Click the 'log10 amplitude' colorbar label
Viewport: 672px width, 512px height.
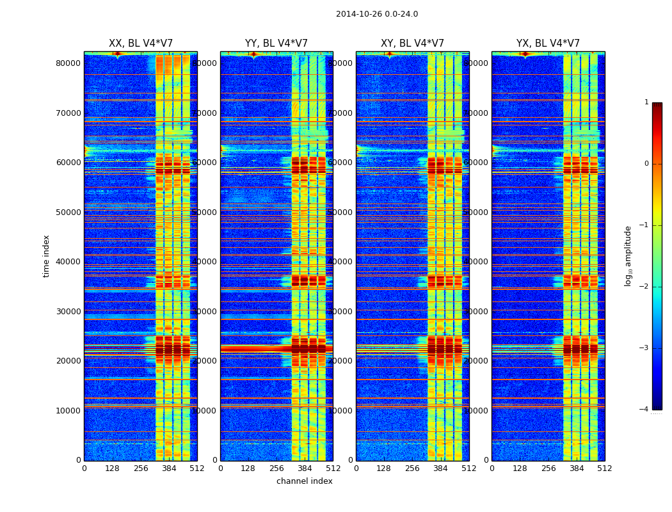(628, 256)
